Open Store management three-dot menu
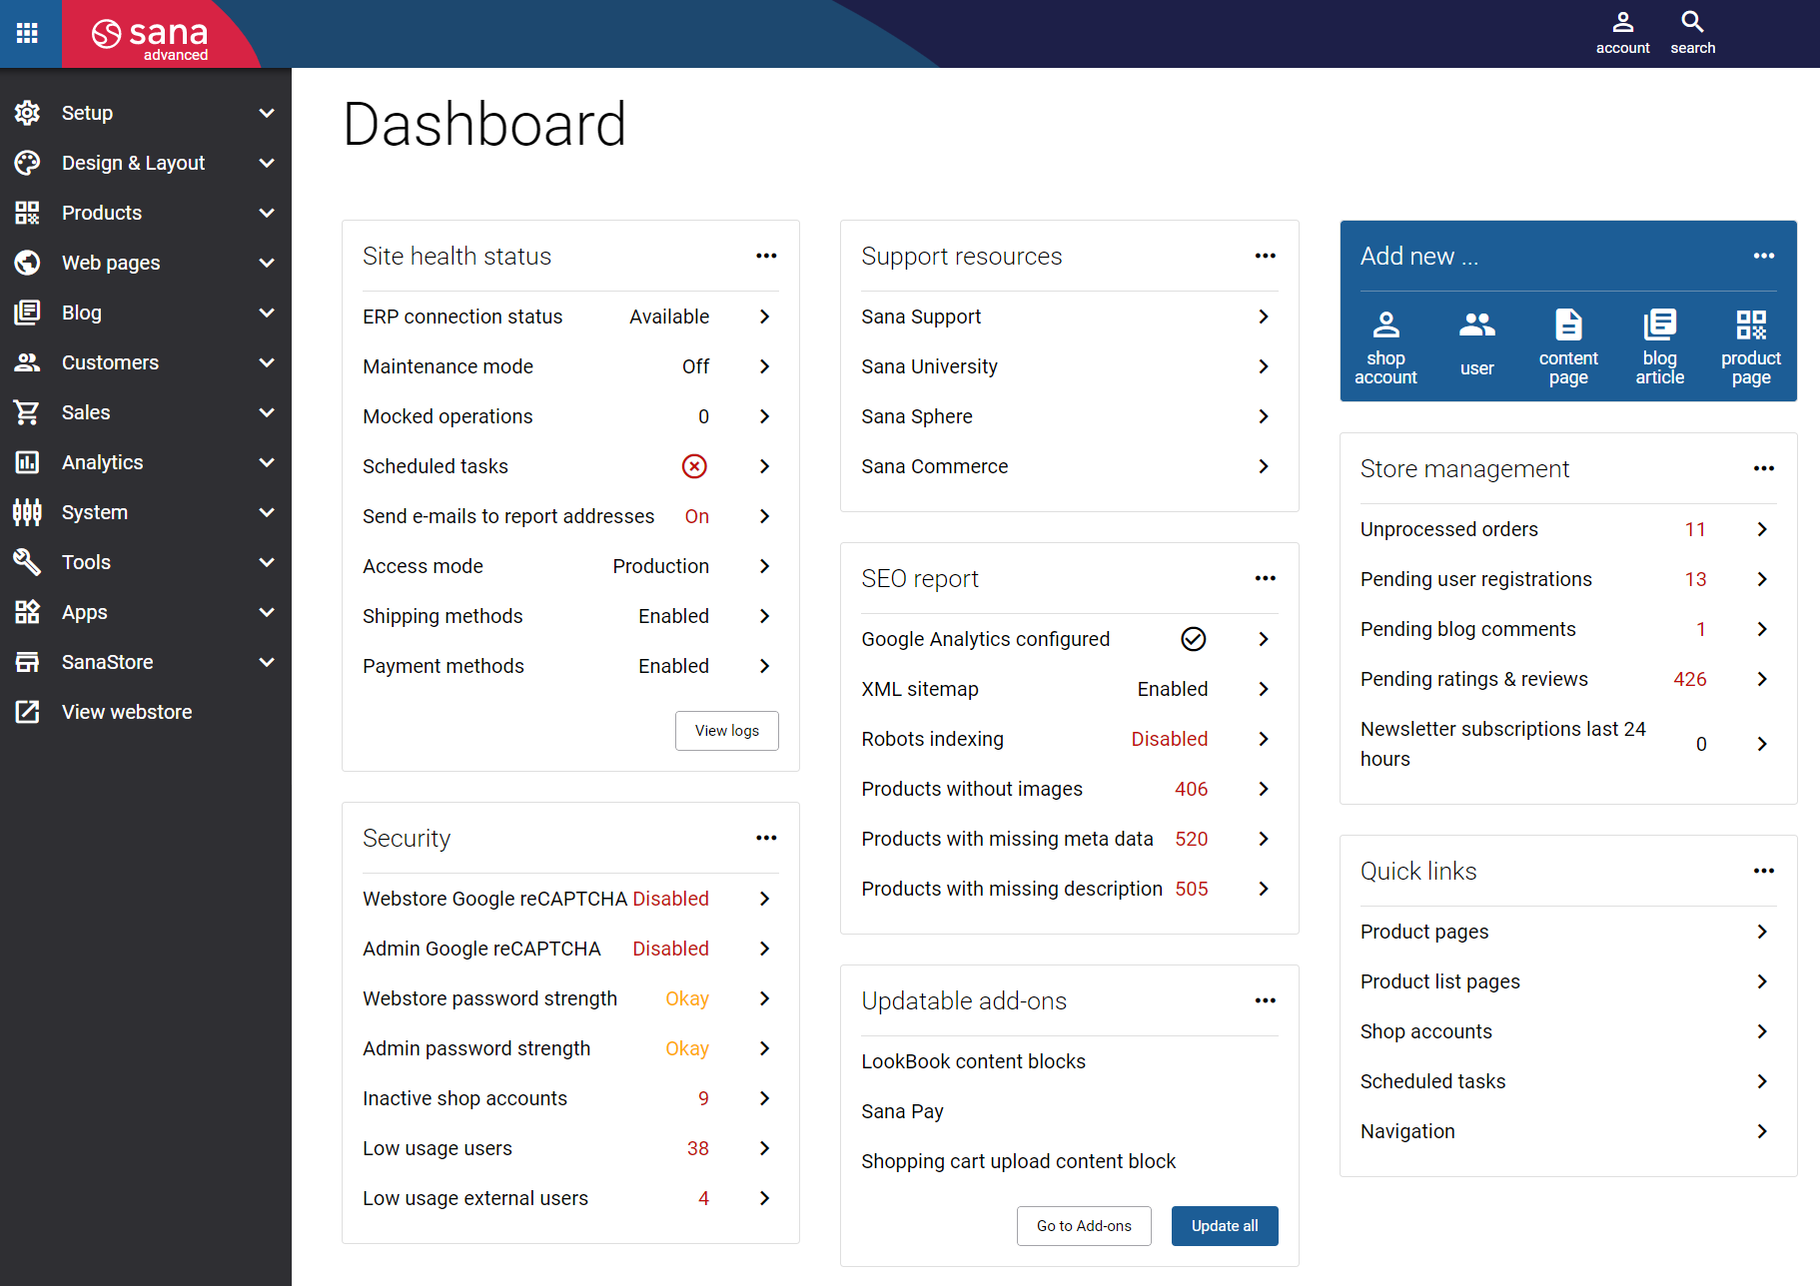The width and height of the screenshot is (1820, 1286). pyautogui.click(x=1764, y=468)
